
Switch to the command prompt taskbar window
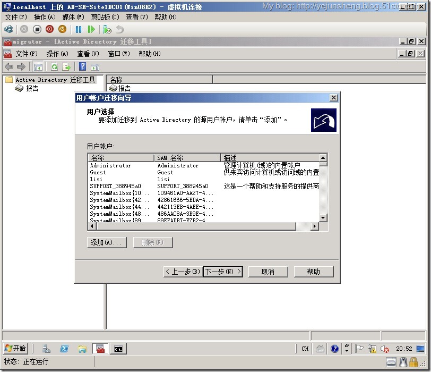click(x=118, y=349)
